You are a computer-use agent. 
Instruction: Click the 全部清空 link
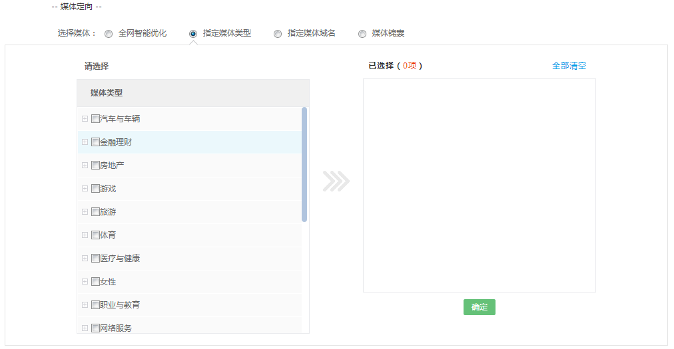point(569,66)
